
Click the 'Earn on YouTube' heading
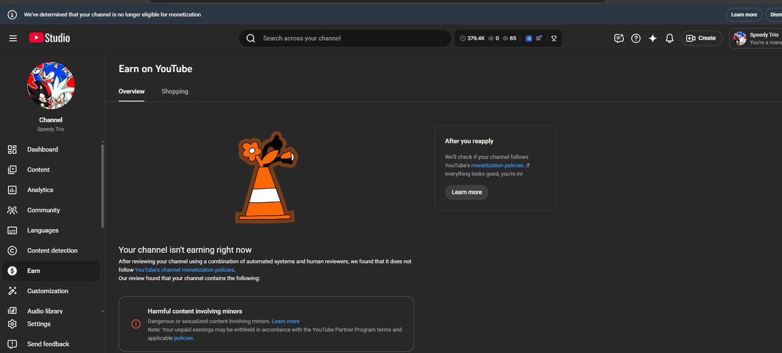[155, 69]
